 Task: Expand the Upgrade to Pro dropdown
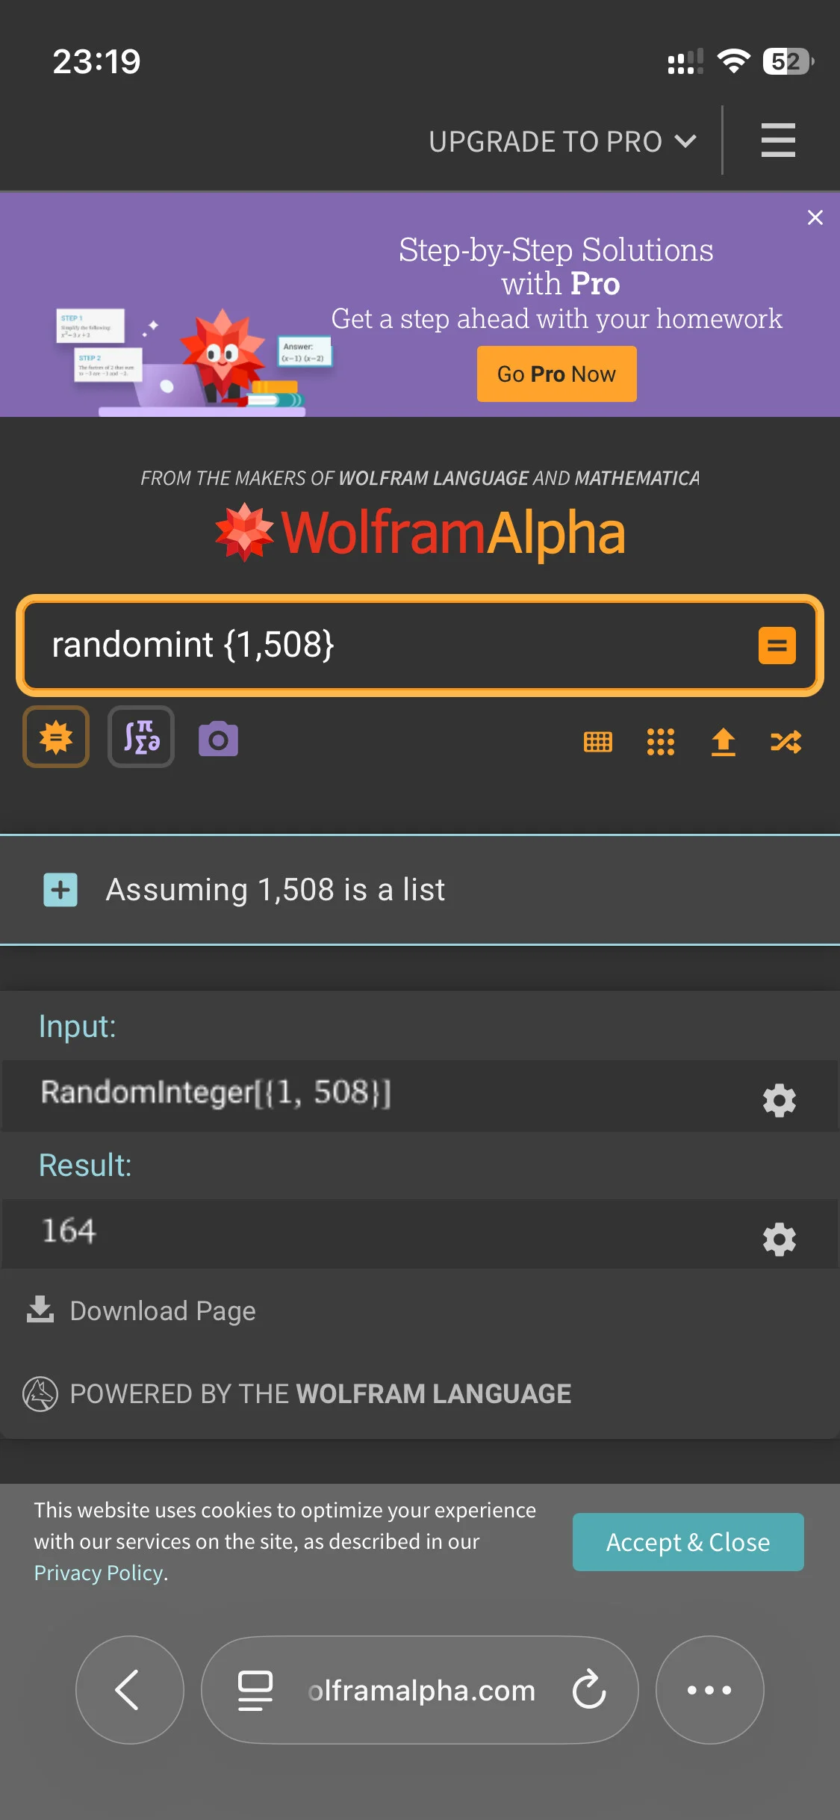click(562, 141)
